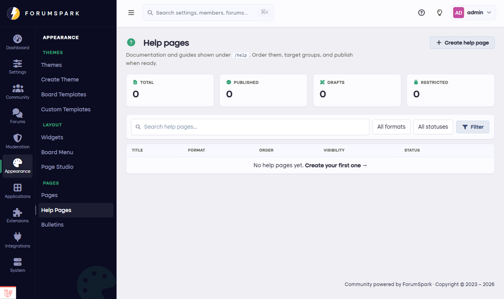The width and height of the screenshot is (504, 299).
Task: Focus the Search help pages field
Action: coord(250,127)
